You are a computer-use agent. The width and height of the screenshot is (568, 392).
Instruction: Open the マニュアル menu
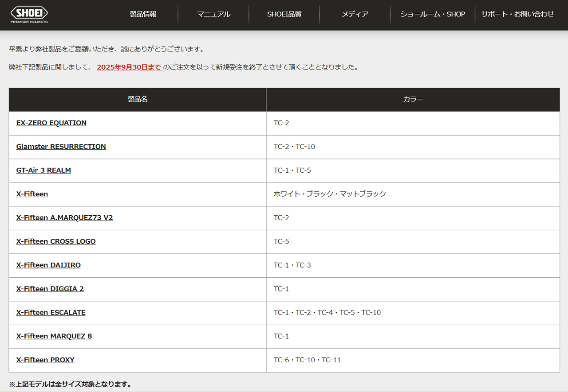click(214, 14)
